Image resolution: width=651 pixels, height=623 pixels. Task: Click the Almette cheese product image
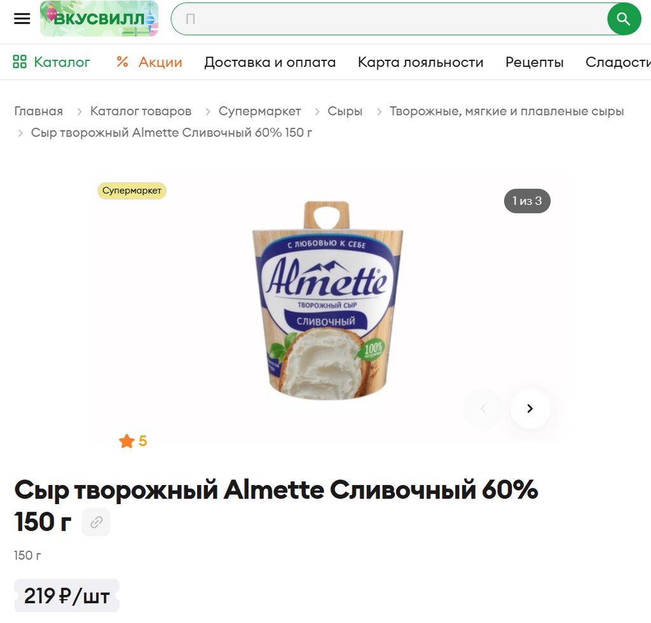click(327, 301)
